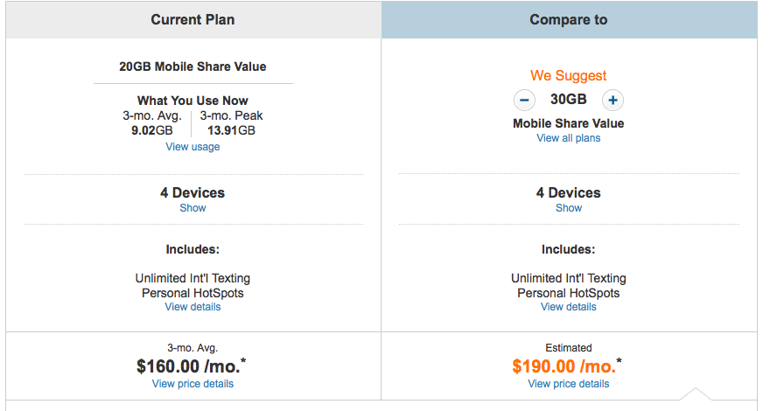Increase plan data with the plus button
Image resolution: width=770 pixels, height=411 pixels.
[x=612, y=101]
